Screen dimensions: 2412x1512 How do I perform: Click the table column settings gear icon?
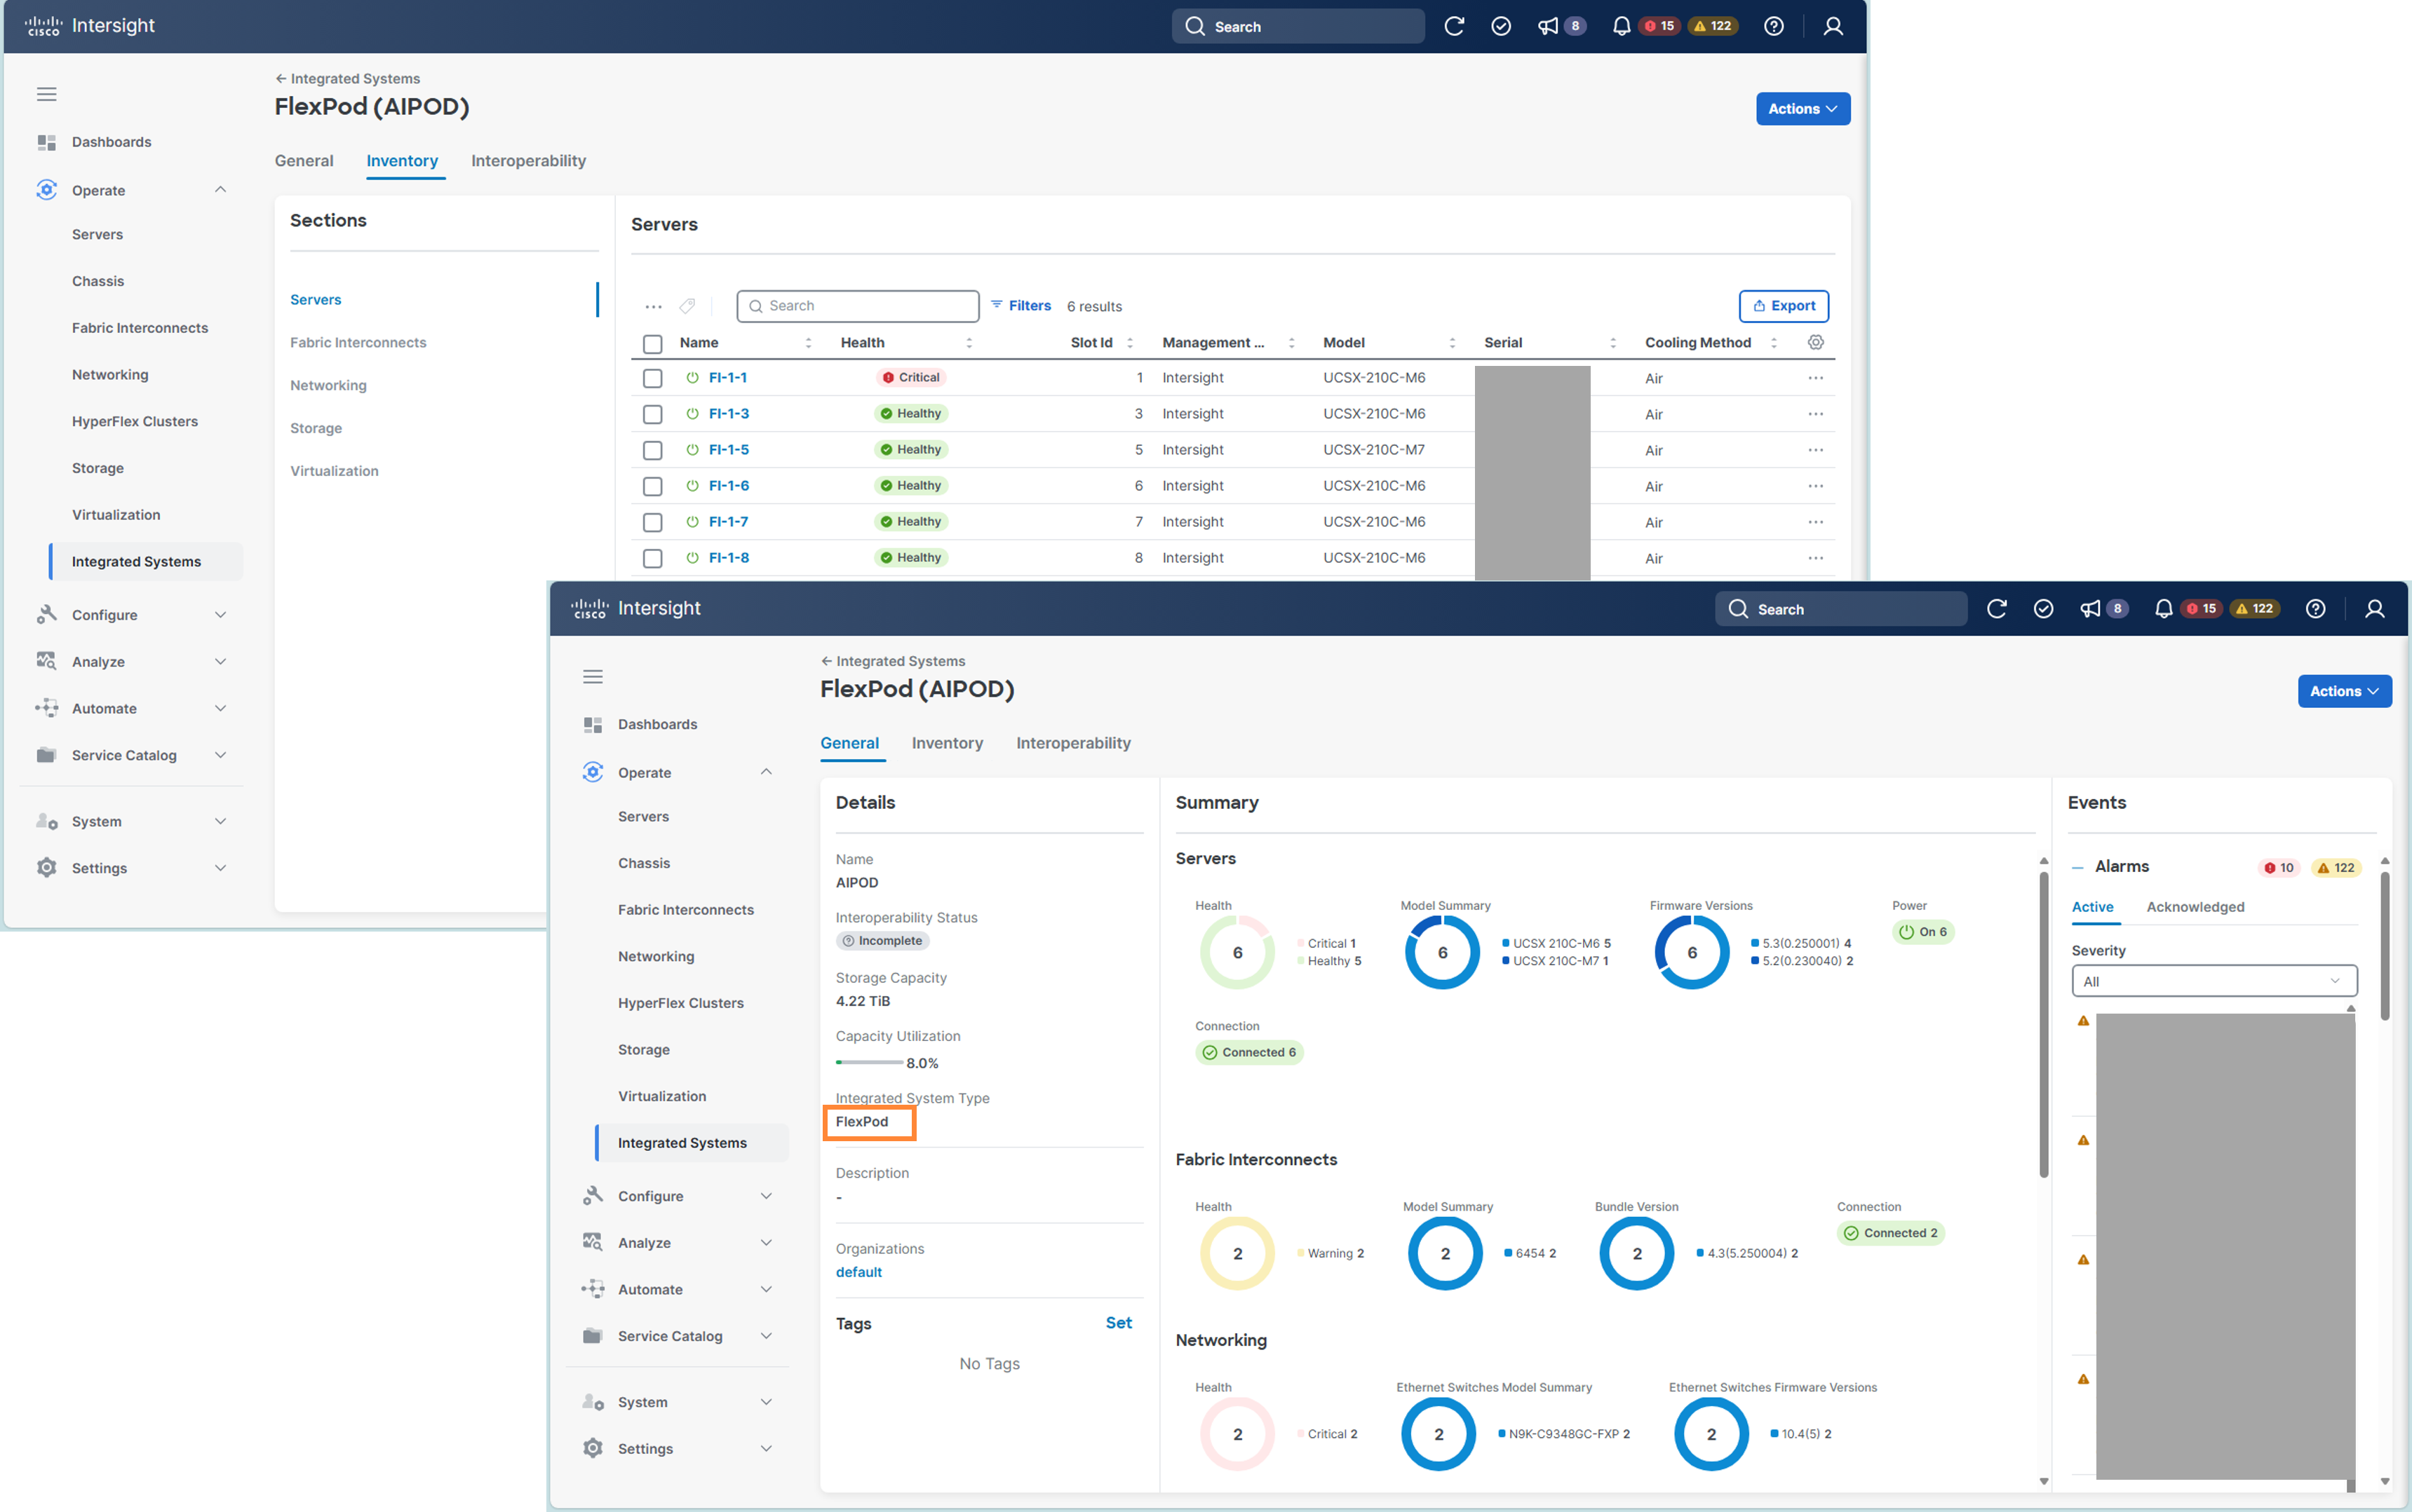pyautogui.click(x=1814, y=343)
